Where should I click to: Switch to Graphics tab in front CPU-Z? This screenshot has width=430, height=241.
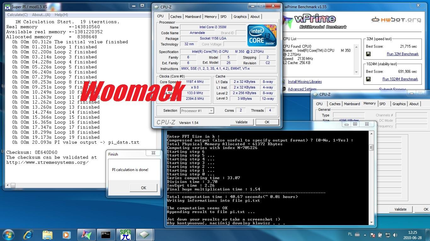240,17
